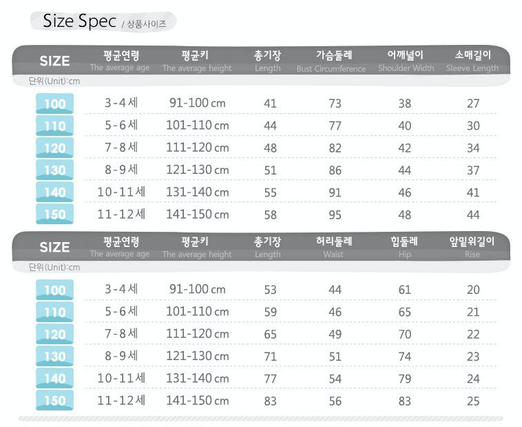Select the size 110 badge in the lower table
The image size is (522, 427).
pyautogui.click(x=54, y=312)
